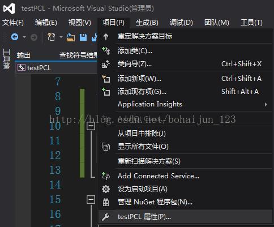Click the 类向导 wizard icon
Image resolution: width=274 pixels, height=227 pixels.
point(106,64)
